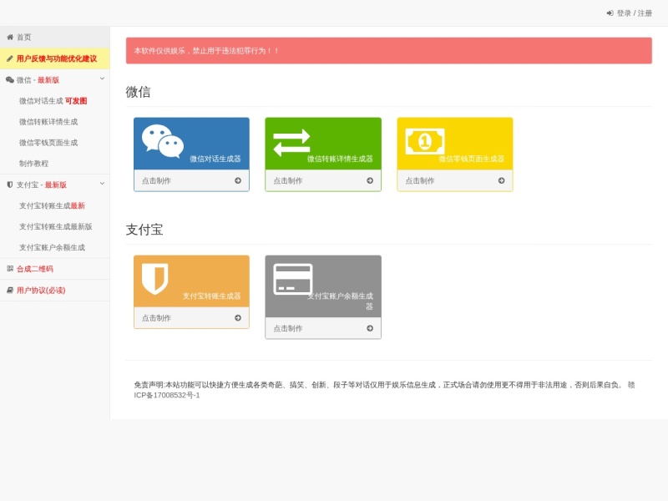668x501 pixels.
Task: Click the WeChat chat bubbles icon on blue card
Action: click(x=163, y=141)
